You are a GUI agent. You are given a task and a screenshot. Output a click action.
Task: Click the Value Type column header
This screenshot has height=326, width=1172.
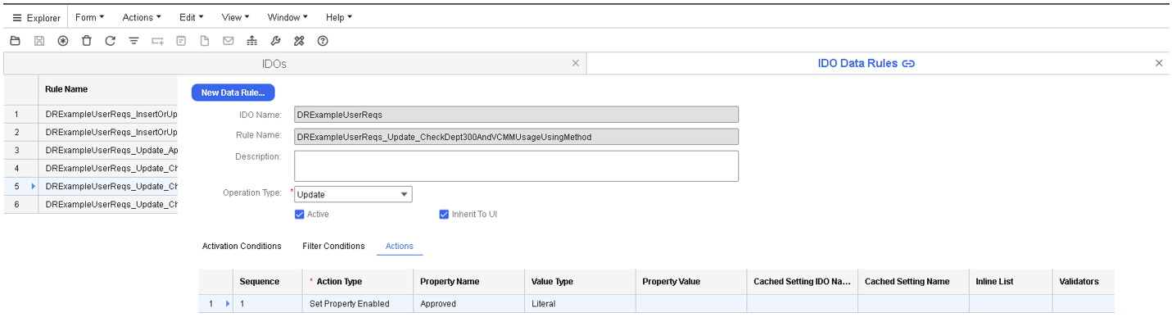580,281
